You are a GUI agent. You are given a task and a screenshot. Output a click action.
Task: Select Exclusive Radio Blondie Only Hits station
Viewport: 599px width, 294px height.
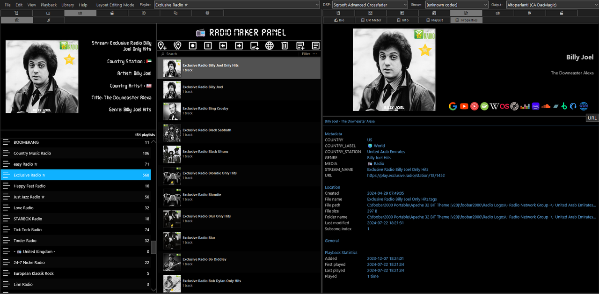pos(239,176)
